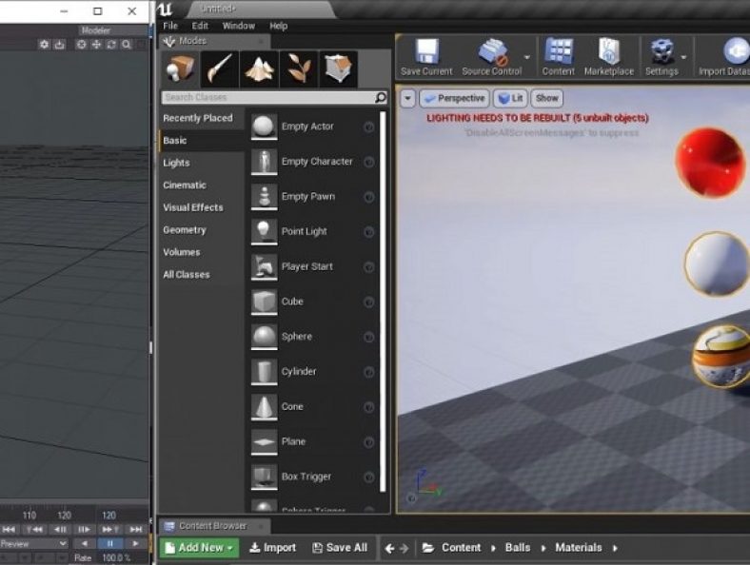Viewport: 750px width, 565px height.
Task: Expand the Settings toolbar dropdown
Action: pyautogui.click(x=683, y=57)
